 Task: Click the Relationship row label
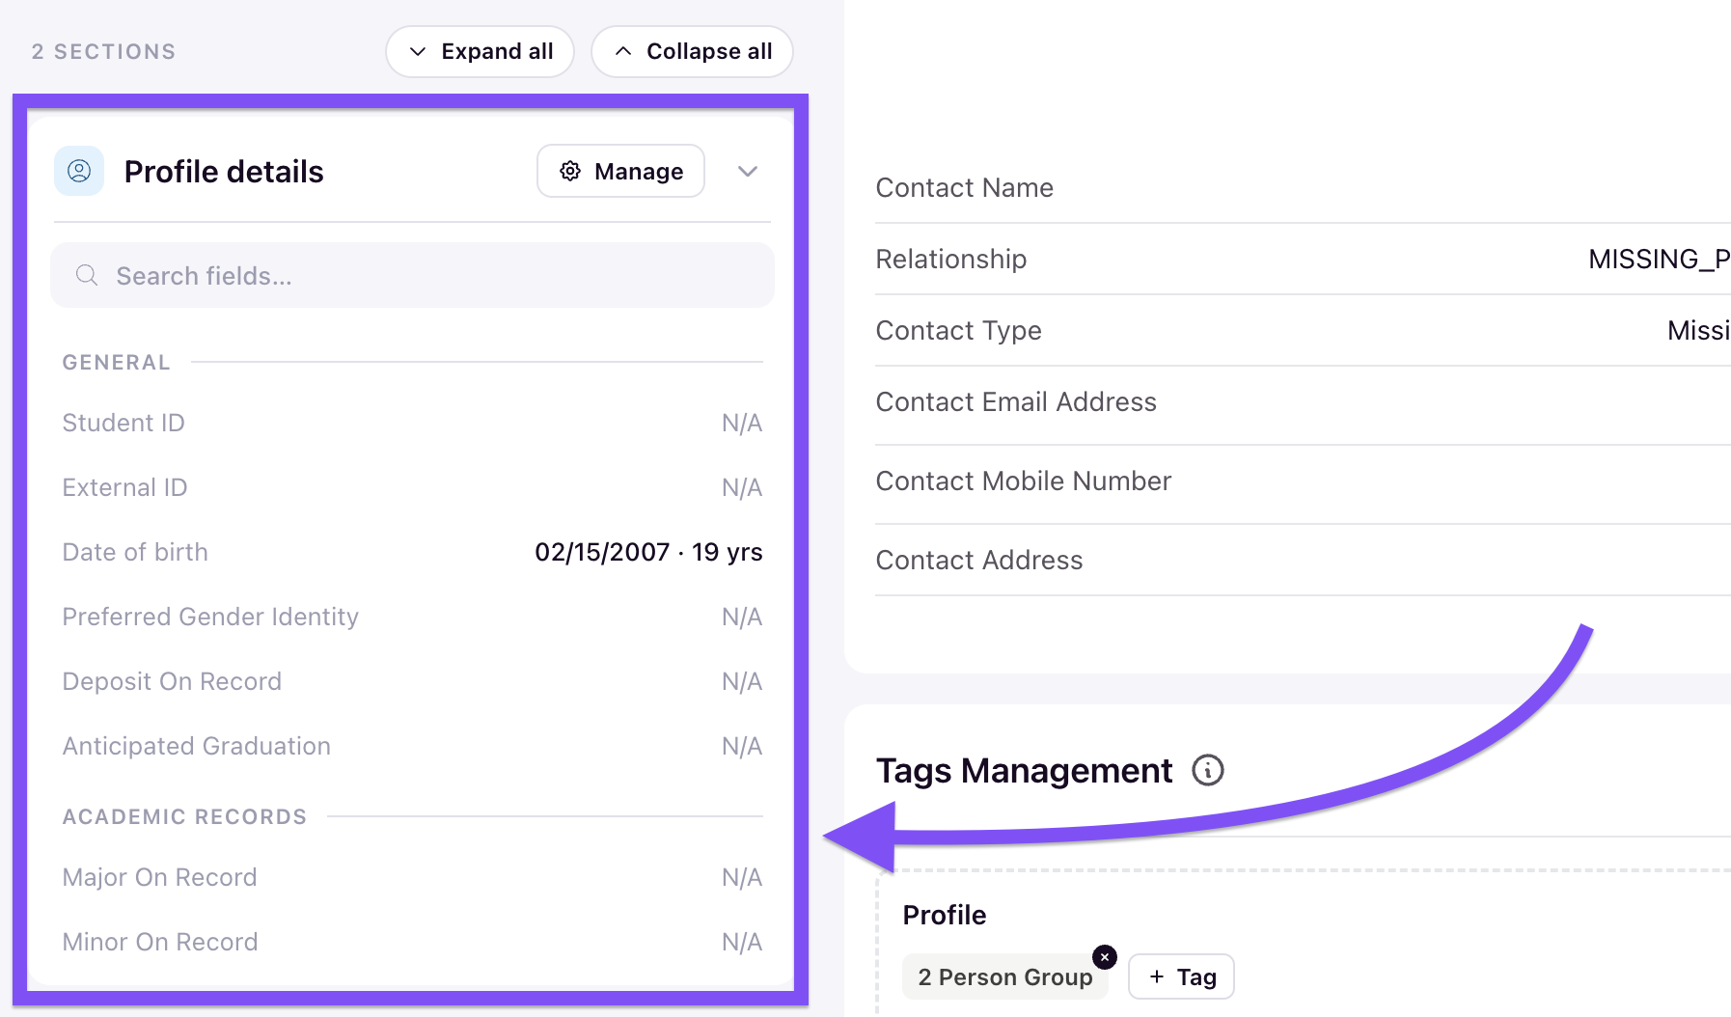point(951,259)
